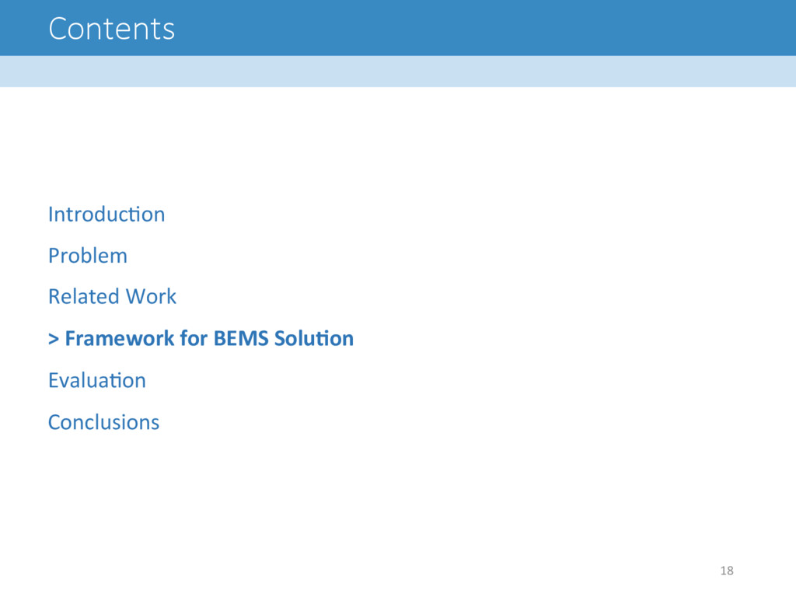
Task: Click the dark blue header bar
Action: tap(398, 28)
